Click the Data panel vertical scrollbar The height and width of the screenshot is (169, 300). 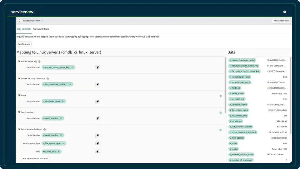(291, 95)
